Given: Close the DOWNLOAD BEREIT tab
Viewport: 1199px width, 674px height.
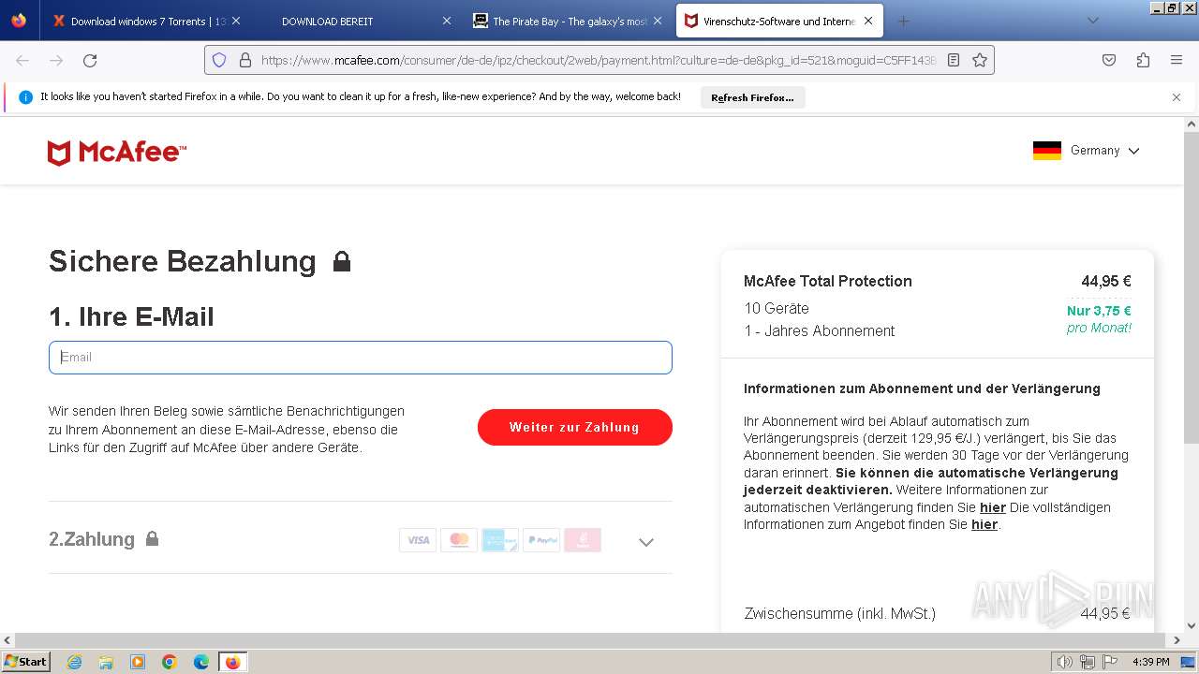Looking at the screenshot, I should (x=447, y=21).
